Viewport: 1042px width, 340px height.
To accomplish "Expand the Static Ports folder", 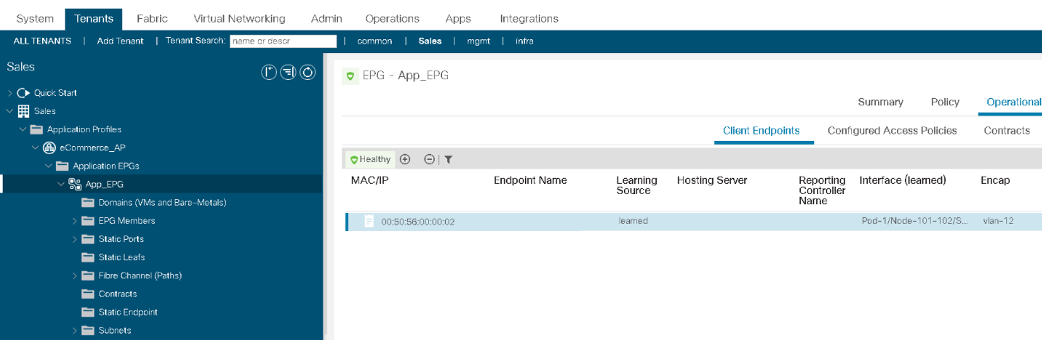I will coord(74,239).
